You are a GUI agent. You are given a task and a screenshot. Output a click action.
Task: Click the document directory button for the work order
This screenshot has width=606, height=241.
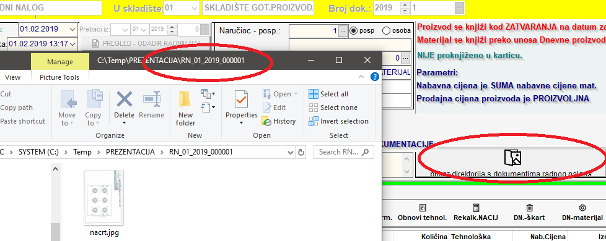pyautogui.click(x=511, y=164)
